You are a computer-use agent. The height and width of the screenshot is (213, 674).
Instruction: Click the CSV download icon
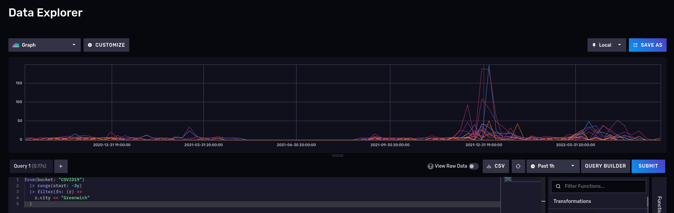(489, 166)
